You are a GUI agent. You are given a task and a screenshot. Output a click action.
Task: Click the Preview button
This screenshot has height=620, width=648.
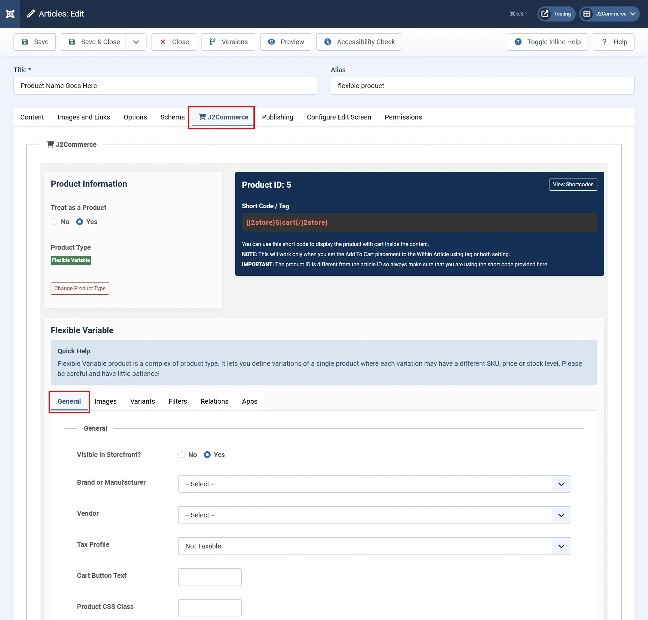tap(286, 42)
